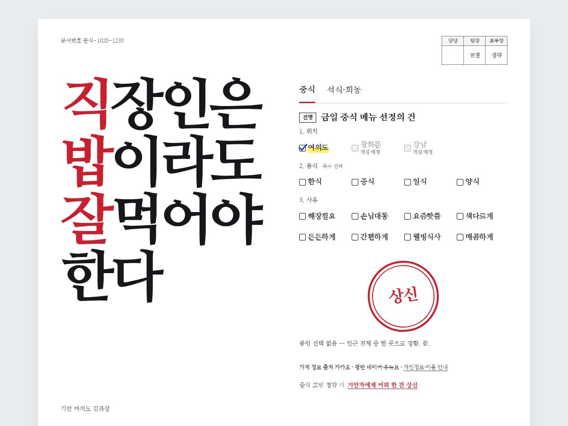The image size is (568, 426).
Task: Click 전결 in the approval table
Action: (x=475, y=55)
